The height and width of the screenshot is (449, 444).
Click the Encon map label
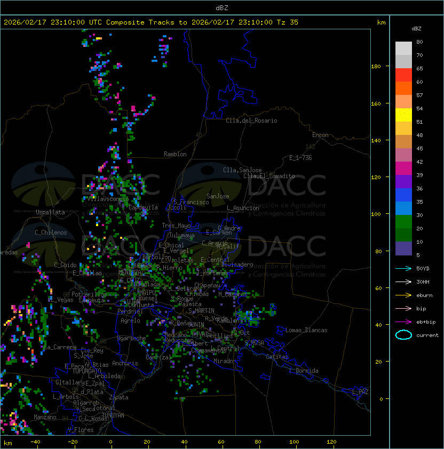pos(320,135)
